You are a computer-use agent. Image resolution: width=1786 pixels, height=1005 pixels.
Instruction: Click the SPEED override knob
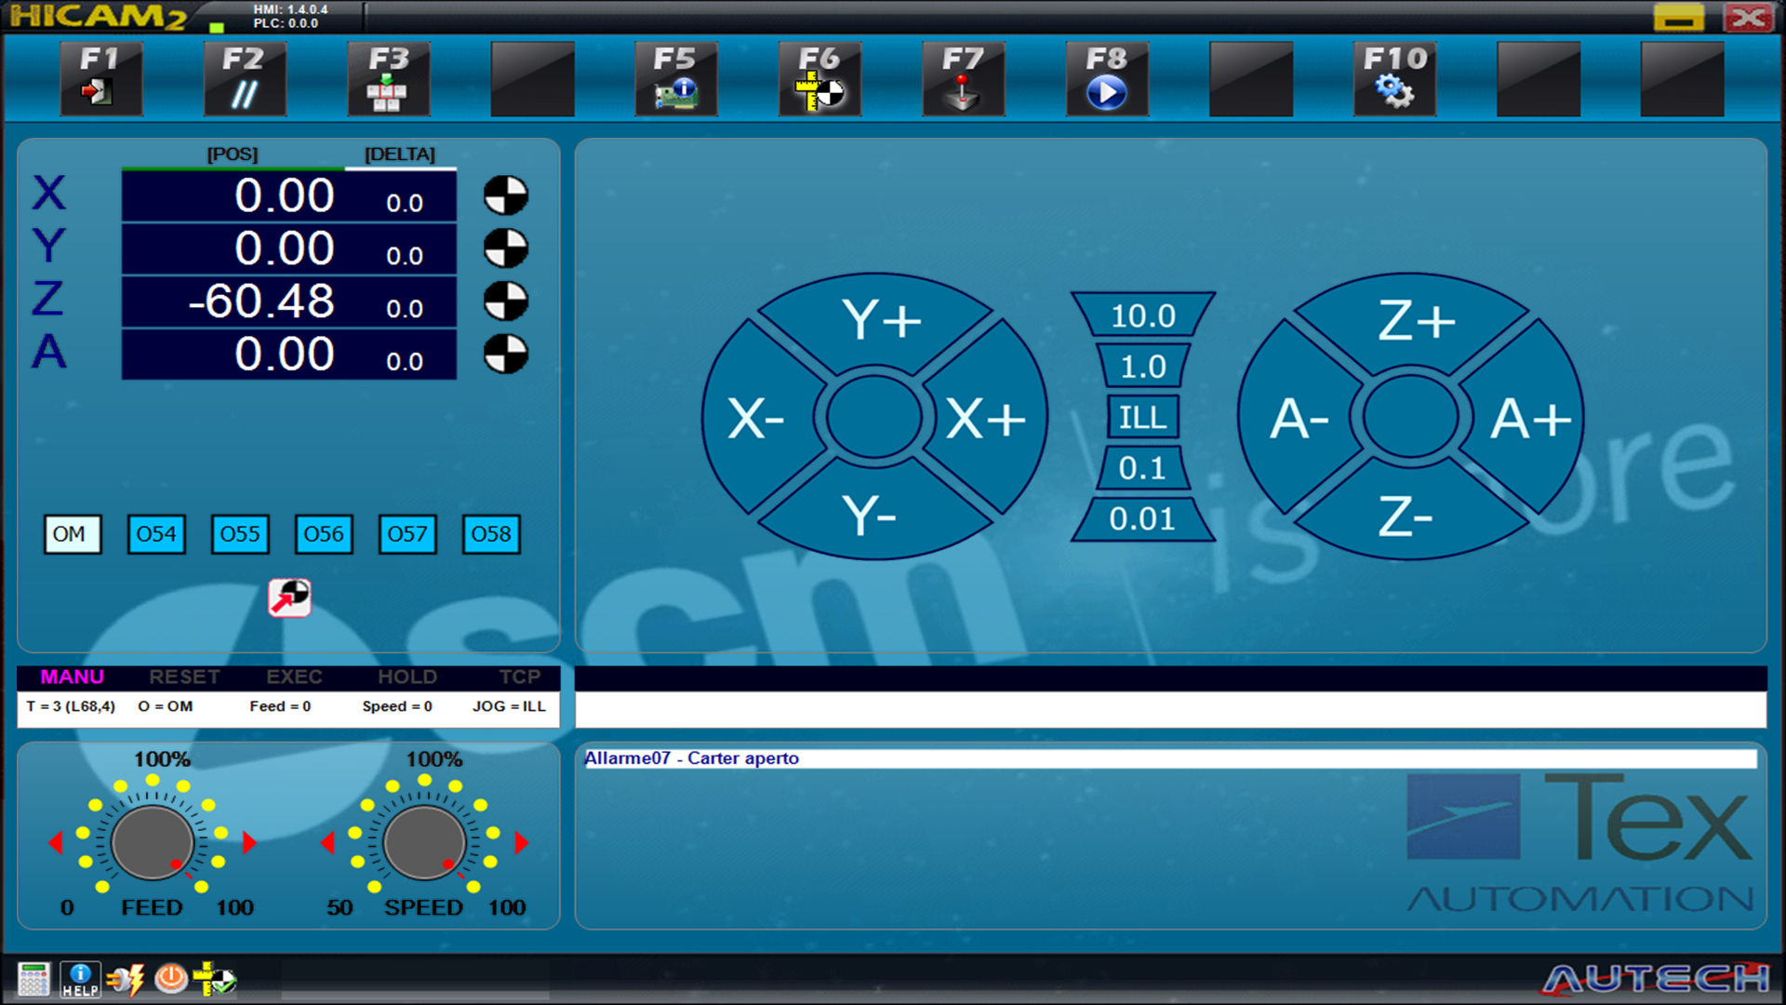tap(424, 843)
